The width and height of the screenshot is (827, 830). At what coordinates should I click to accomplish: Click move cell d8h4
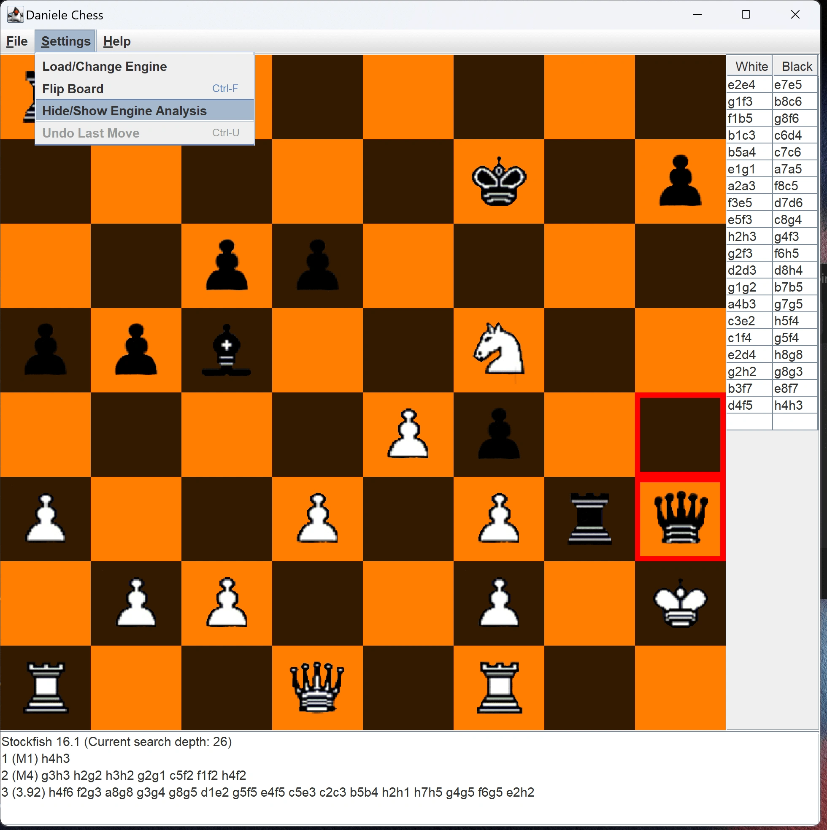795,270
